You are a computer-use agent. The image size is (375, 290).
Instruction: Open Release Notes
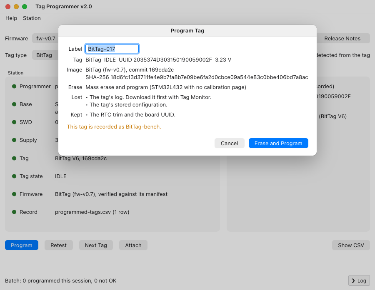point(342,38)
